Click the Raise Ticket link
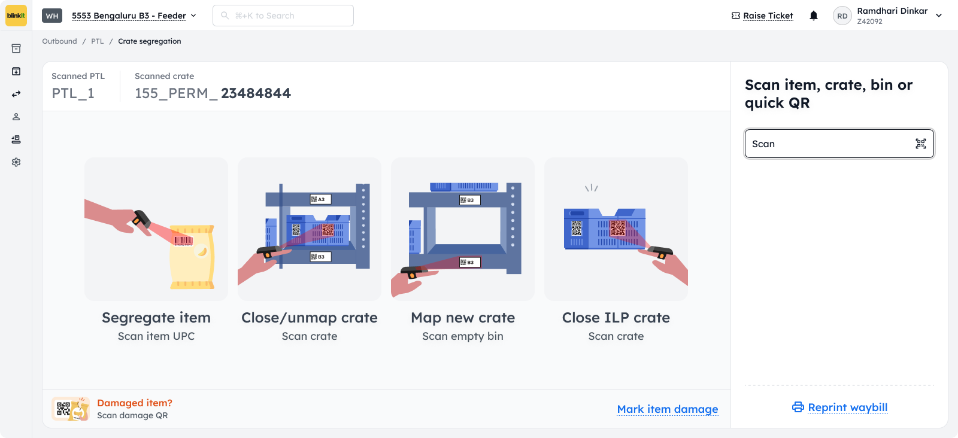Image resolution: width=958 pixels, height=438 pixels. pyautogui.click(x=768, y=16)
